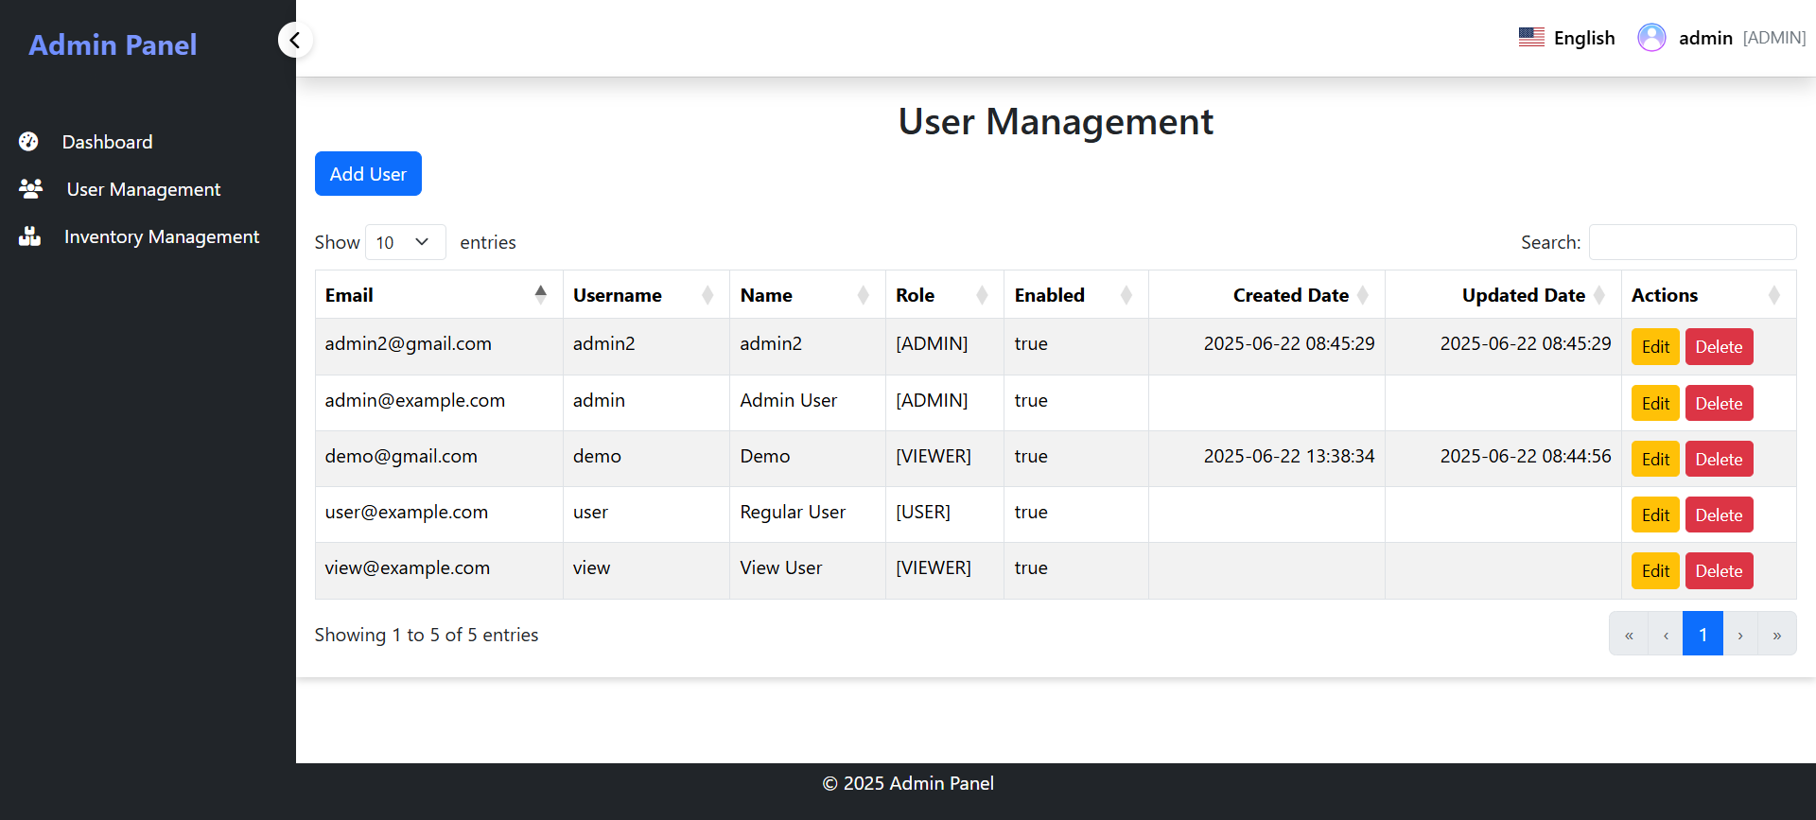The image size is (1816, 820).
Task: Open the entries-per-page dropdown
Action: coord(405,242)
